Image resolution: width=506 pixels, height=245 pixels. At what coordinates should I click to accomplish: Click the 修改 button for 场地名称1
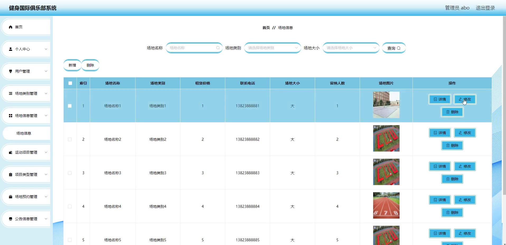pyautogui.click(x=465, y=99)
